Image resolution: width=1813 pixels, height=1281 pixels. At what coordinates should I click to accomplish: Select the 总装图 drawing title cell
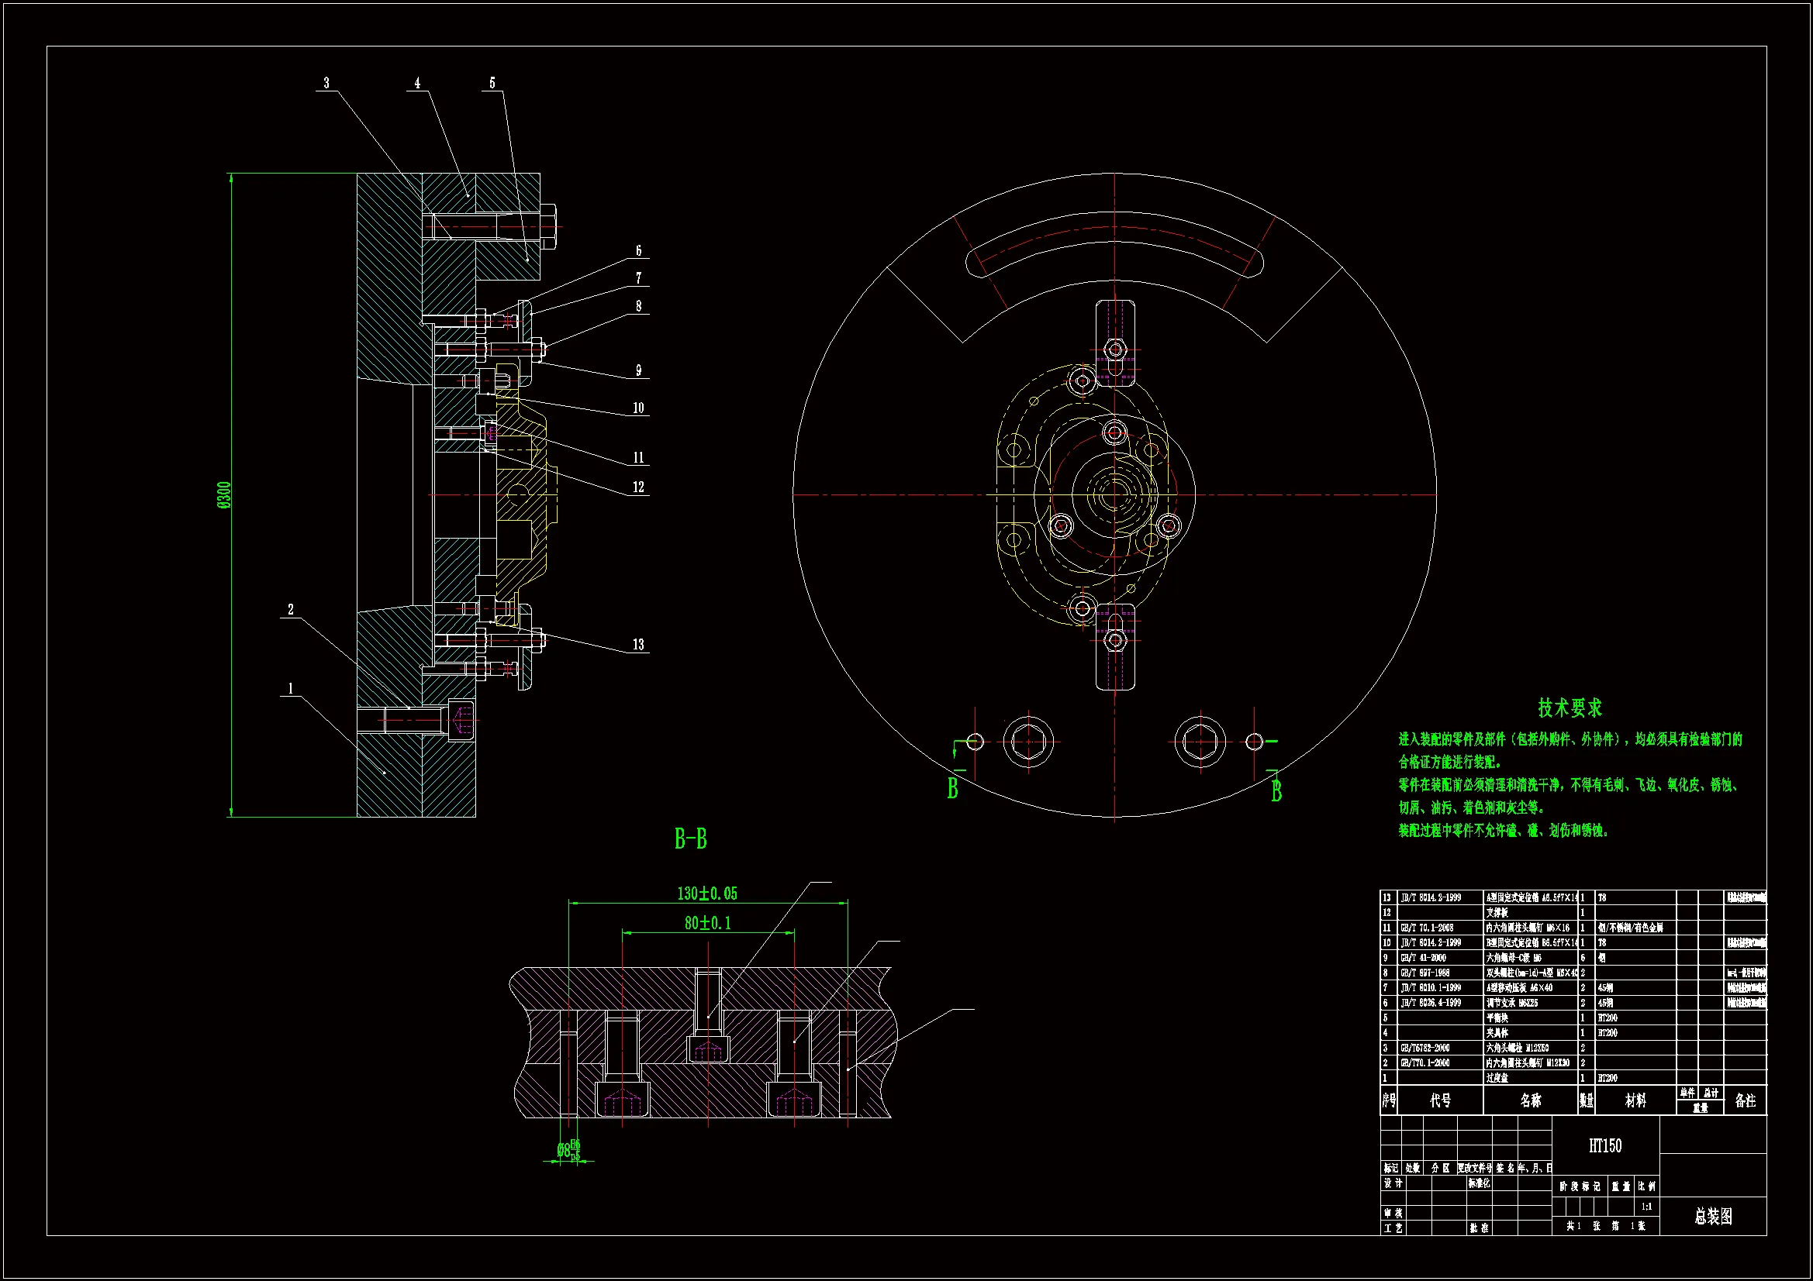[1713, 1216]
